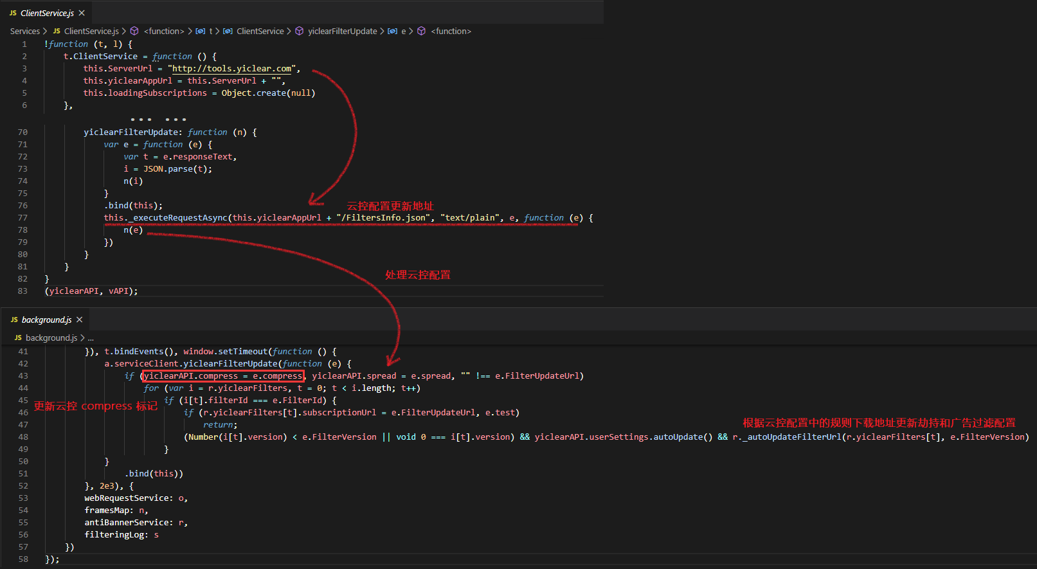The height and width of the screenshot is (569, 1037).
Task: Click JS icon in background.js breadcrumb
Action: [x=18, y=338]
